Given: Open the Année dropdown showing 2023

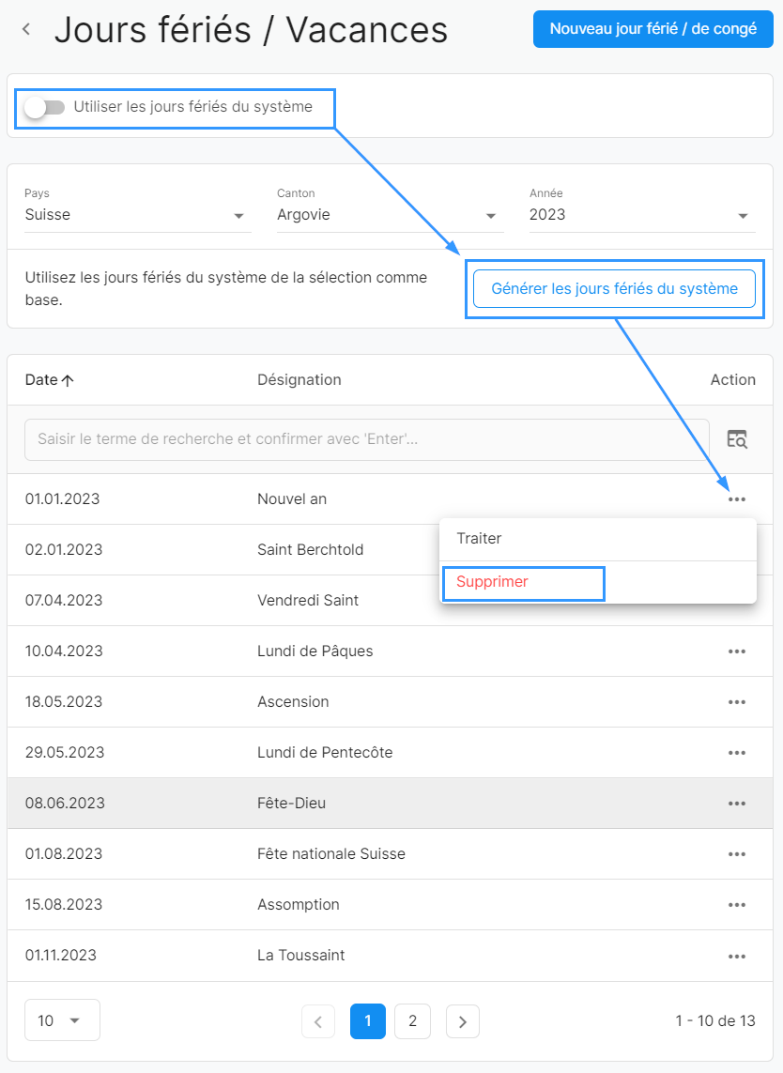Looking at the screenshot, I should point(642,215).
